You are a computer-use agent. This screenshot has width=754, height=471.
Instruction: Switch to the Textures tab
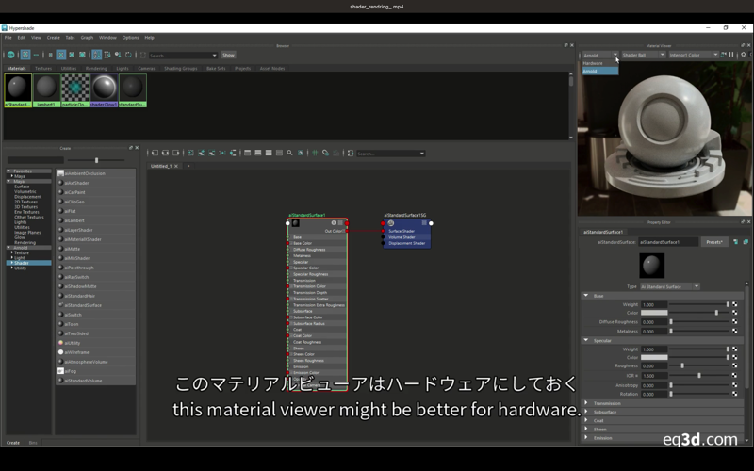pyautogui.click(x=43, y=68)
